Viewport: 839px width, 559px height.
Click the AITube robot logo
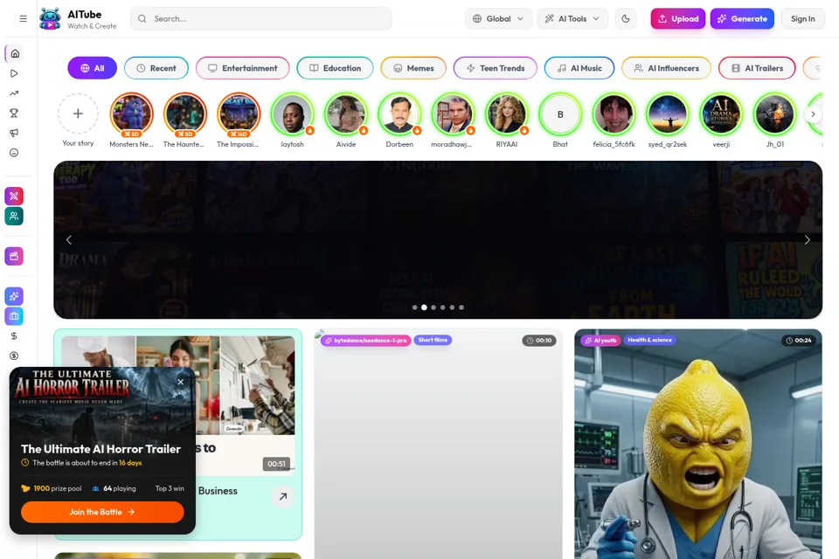tap(51, 19)
